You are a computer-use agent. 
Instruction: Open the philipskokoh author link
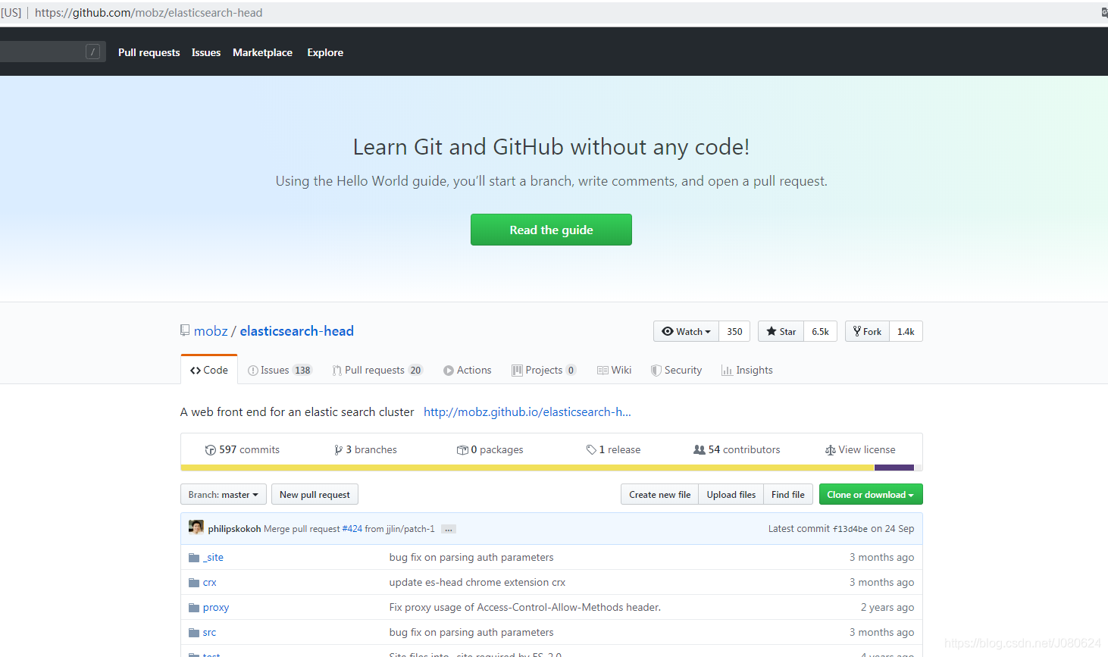pyautogui.click(x=234, y=529)
